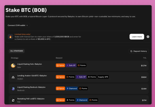Open Lending Avalon-SolvBTC-Babylon strategy

79,77
